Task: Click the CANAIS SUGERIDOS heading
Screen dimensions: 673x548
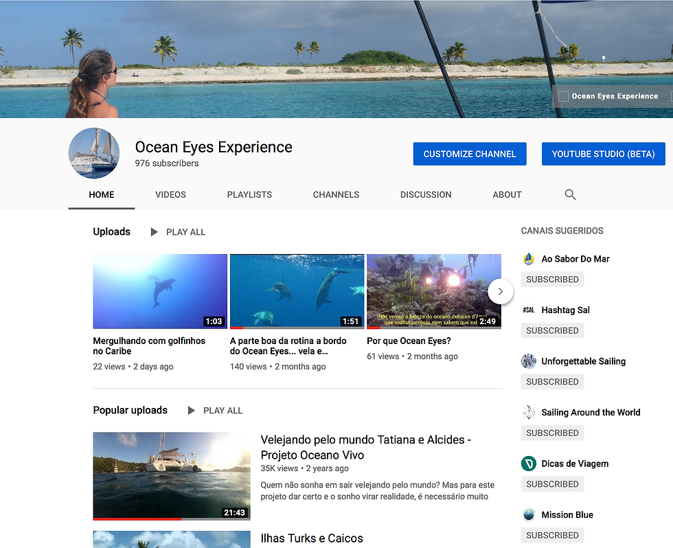Action: (562, 231)
